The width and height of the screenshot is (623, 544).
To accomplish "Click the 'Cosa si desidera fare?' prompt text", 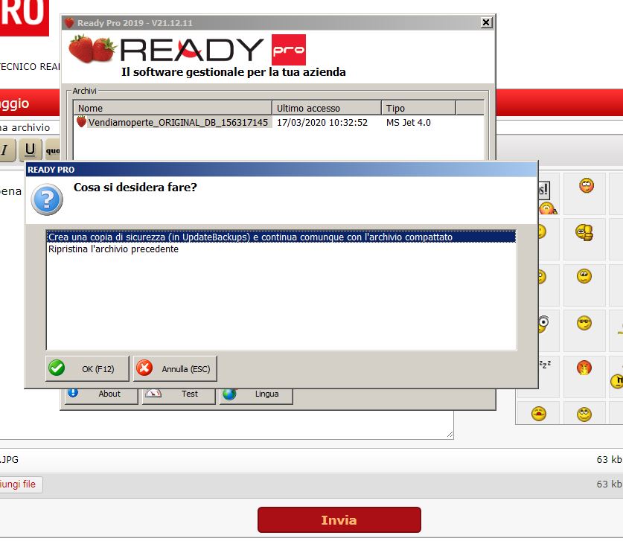I will tap(135, 187).
